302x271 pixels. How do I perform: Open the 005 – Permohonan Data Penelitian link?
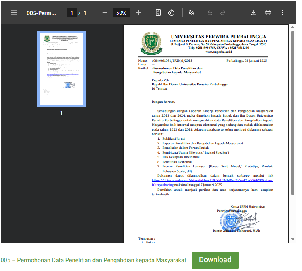93,261
